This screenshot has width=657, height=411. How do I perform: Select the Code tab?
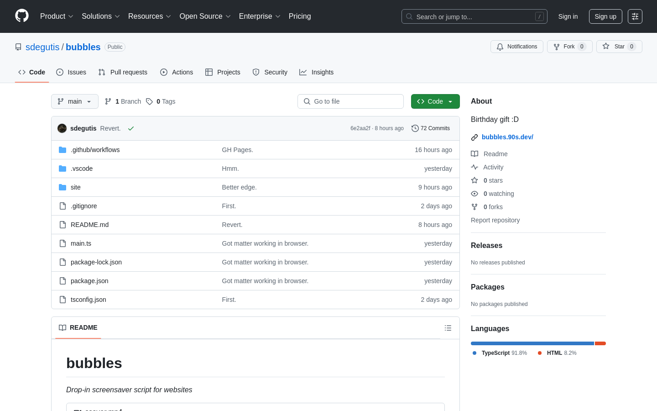[32, 72]
